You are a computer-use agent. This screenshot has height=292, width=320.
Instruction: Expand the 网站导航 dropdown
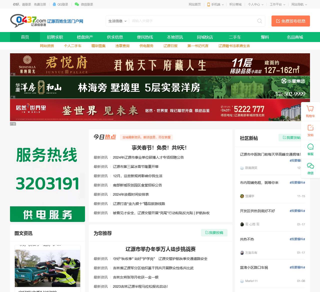click(x=298, y=4)
